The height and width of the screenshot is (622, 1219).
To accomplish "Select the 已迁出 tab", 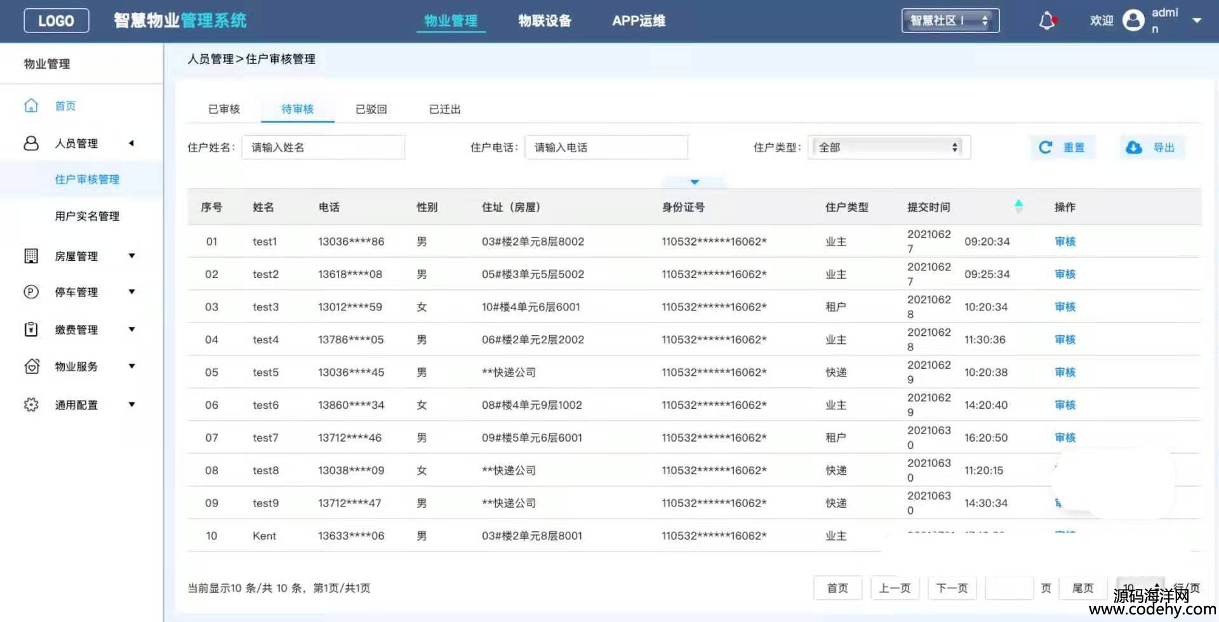I will 445,109.
